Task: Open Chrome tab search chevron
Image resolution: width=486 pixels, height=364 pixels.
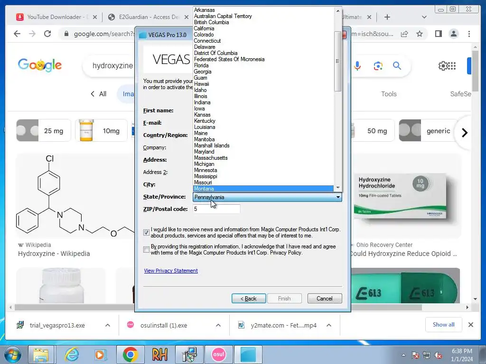Action: (x=424, y=17)
